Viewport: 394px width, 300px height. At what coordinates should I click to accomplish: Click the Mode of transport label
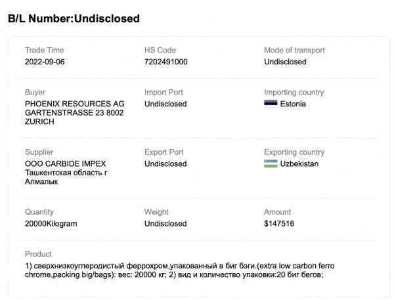tap(294, 50)
